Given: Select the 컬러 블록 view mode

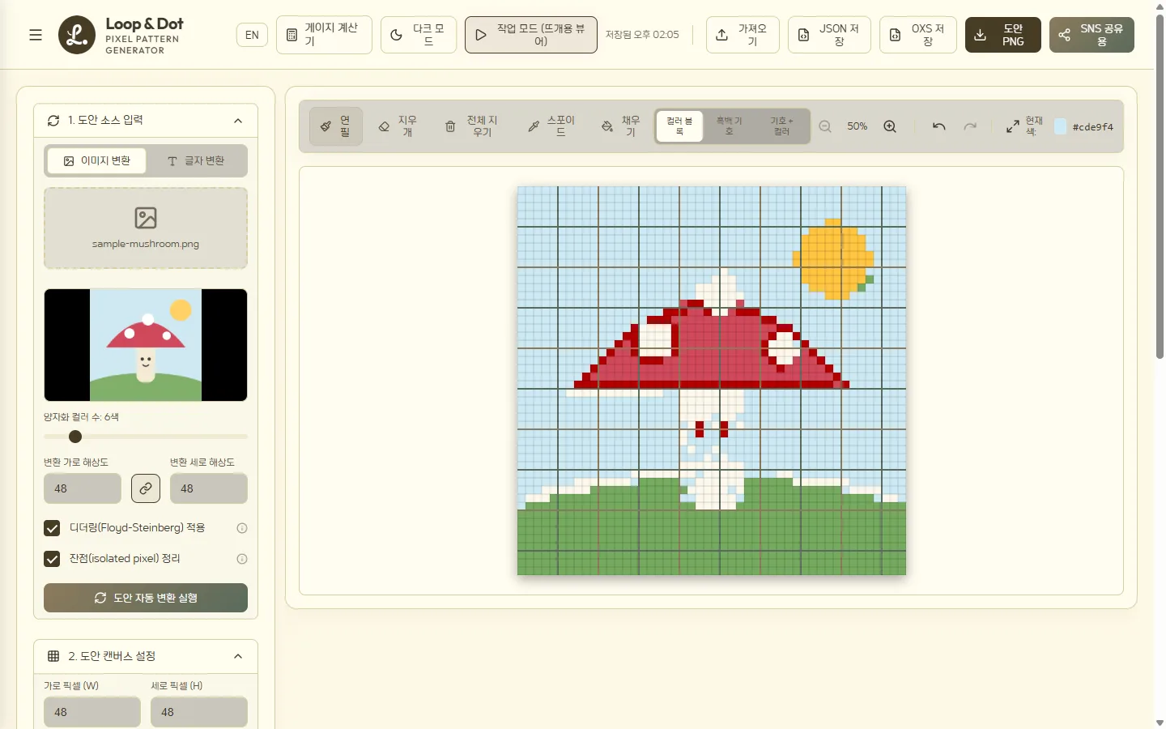Looking at the screenshot, I should click(679, 126).
